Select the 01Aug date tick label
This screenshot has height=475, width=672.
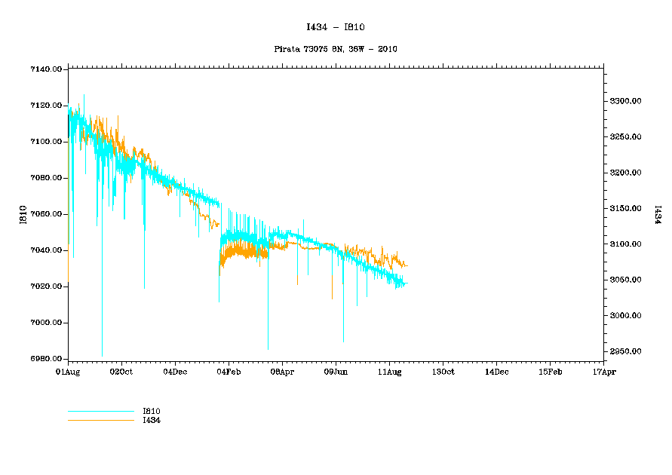coord(68,372)
